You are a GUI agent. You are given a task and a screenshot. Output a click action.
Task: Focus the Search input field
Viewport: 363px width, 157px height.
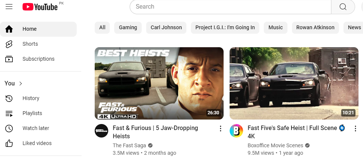point(230,7)
